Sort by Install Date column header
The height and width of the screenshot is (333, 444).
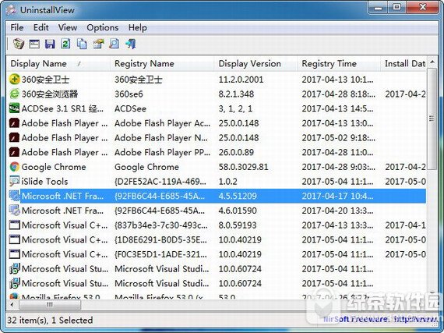[x=403, y=63]
